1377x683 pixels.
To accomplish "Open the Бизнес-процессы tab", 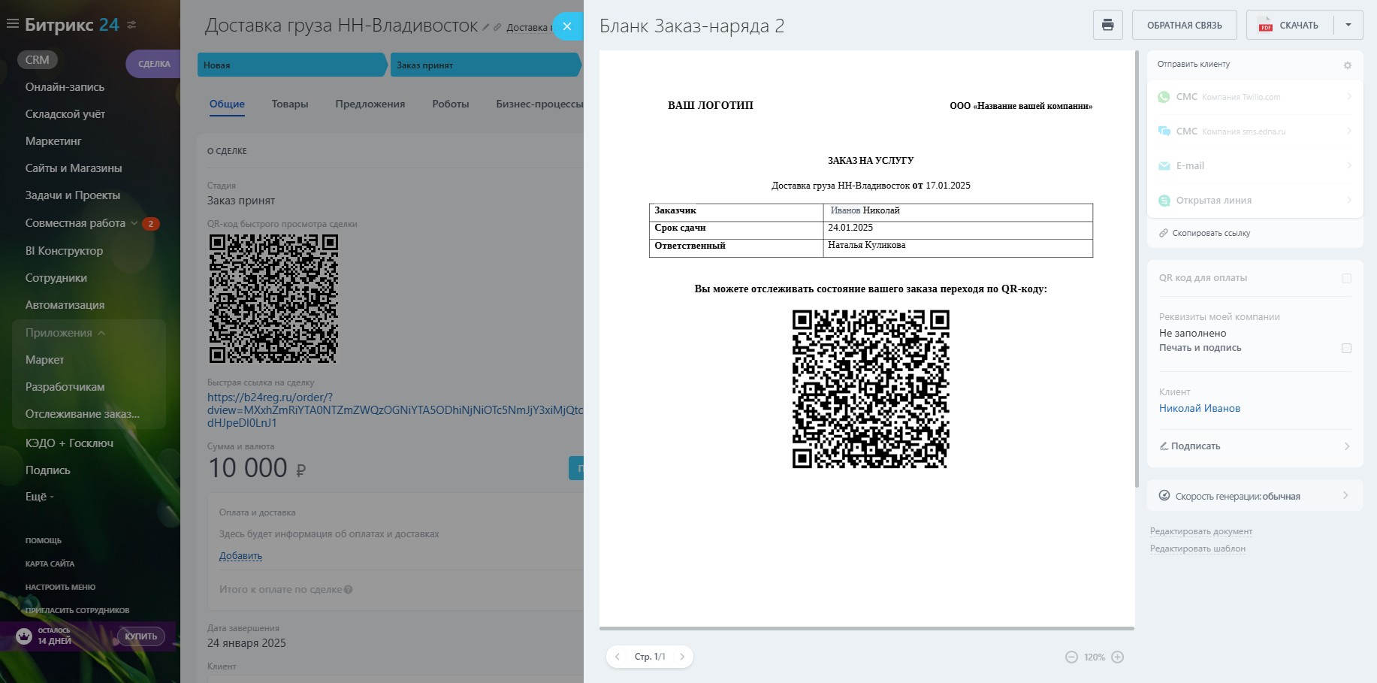I will click(539, 104).
